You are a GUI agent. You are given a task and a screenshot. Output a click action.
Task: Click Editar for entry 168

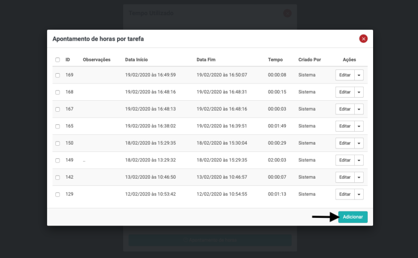(345, 92)
